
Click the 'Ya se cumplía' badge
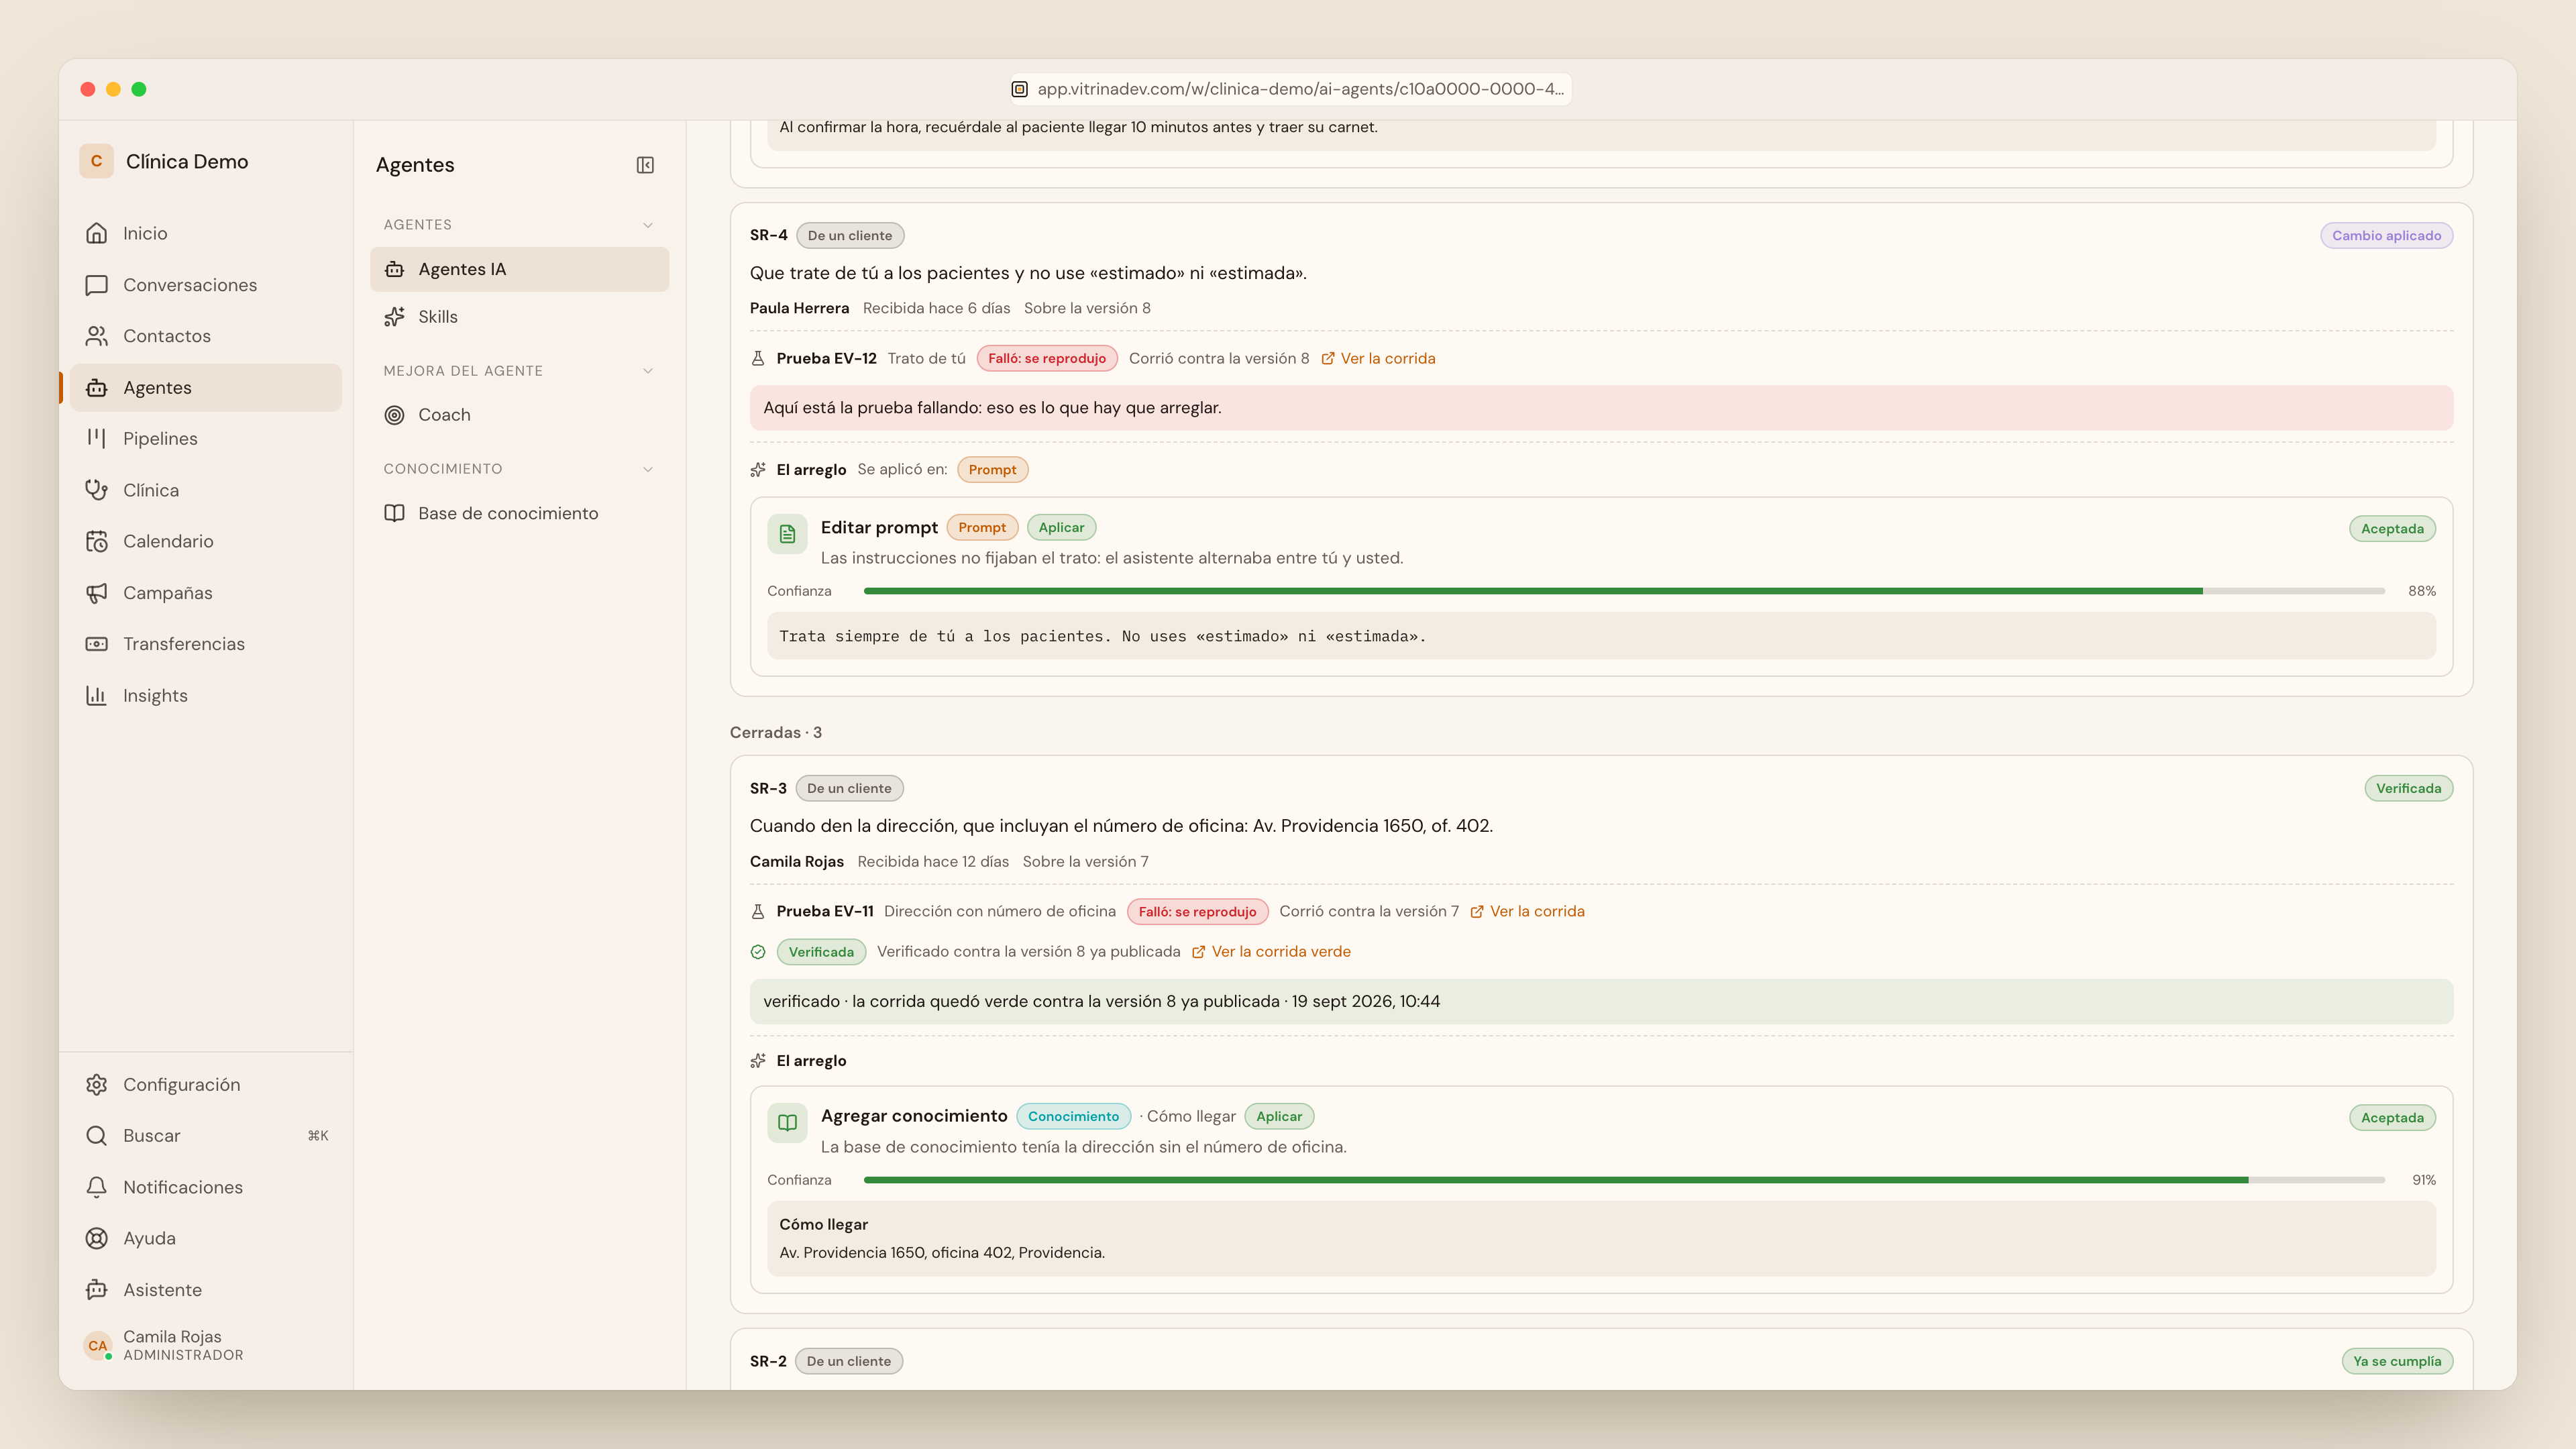coord(2397,1361)
